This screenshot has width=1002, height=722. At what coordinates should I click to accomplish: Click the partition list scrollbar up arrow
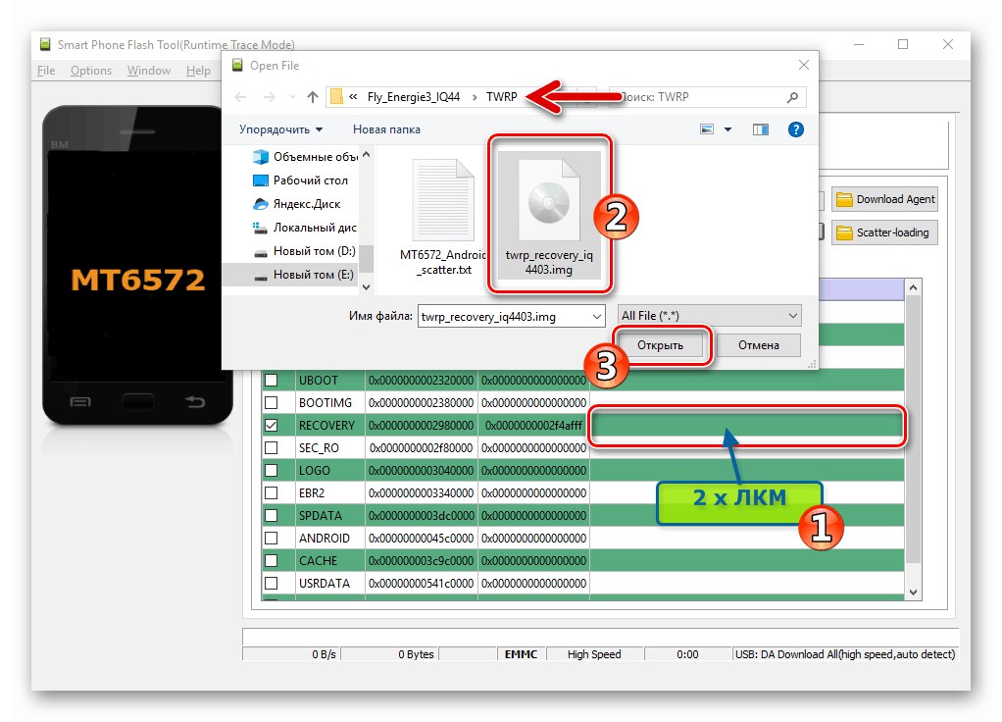click(913, 287)
